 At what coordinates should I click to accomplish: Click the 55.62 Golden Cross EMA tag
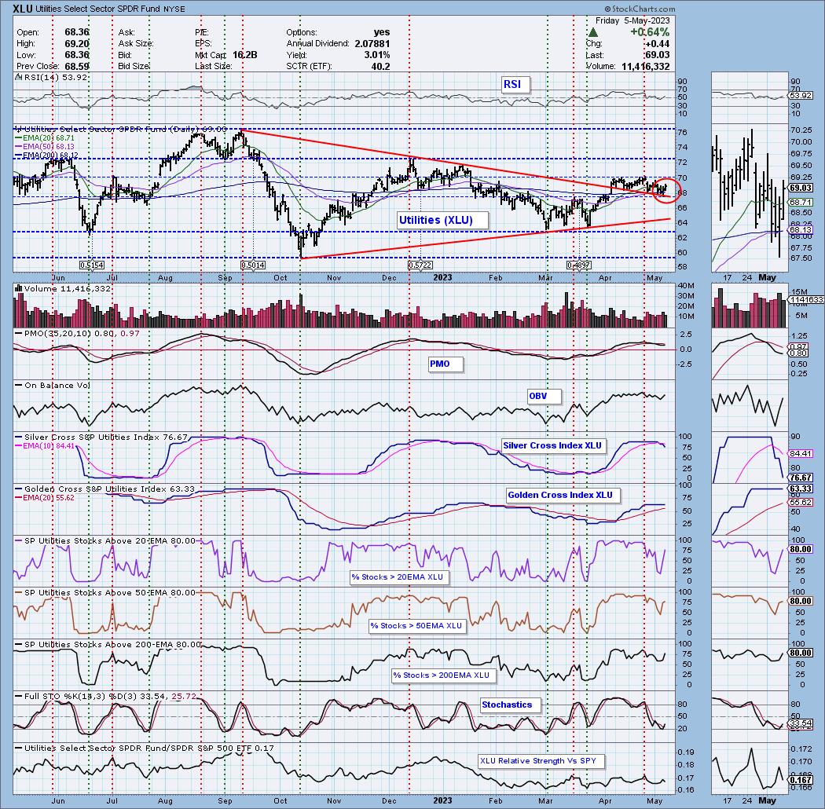point(801,503)
